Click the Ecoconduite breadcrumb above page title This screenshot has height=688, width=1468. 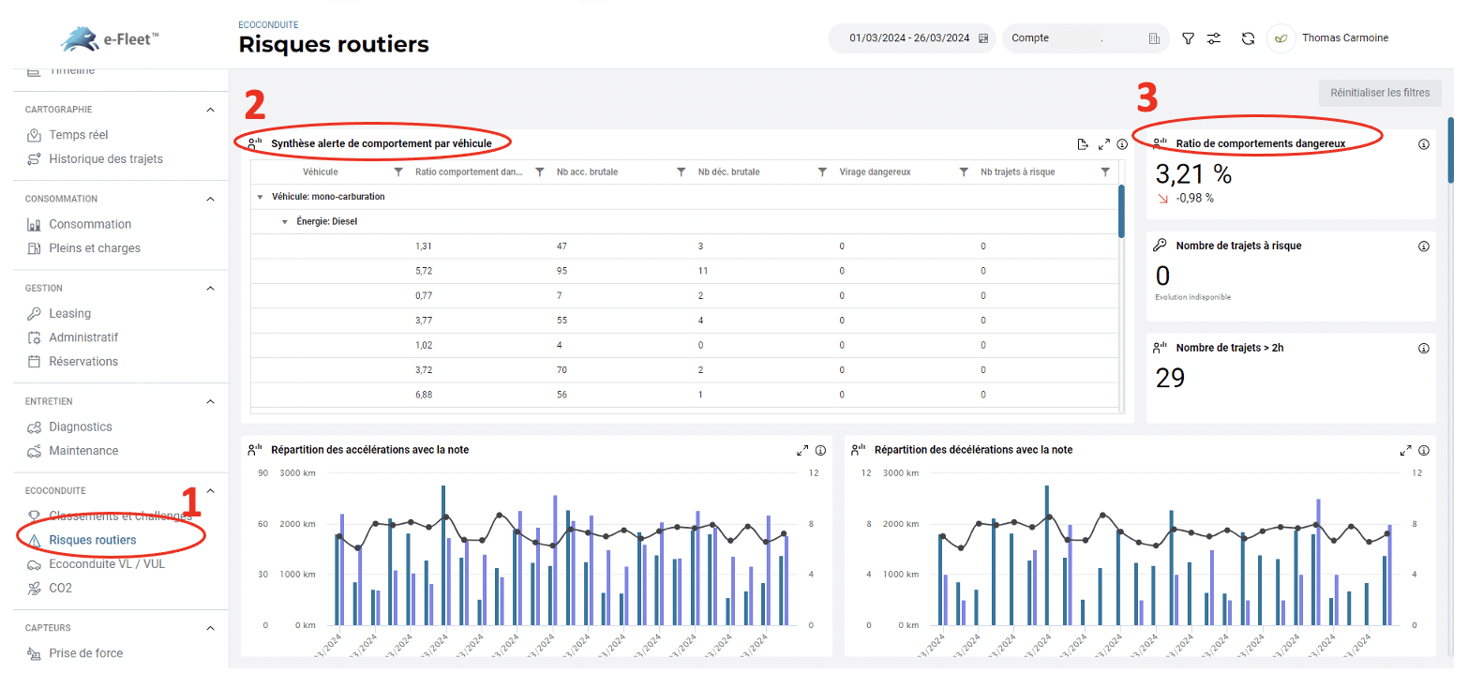coord(269,25)
